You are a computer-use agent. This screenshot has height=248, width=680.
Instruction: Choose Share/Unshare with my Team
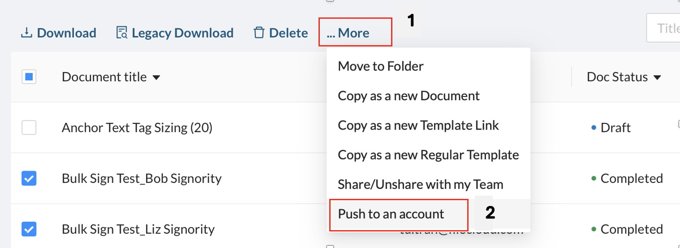click(421, 184)
